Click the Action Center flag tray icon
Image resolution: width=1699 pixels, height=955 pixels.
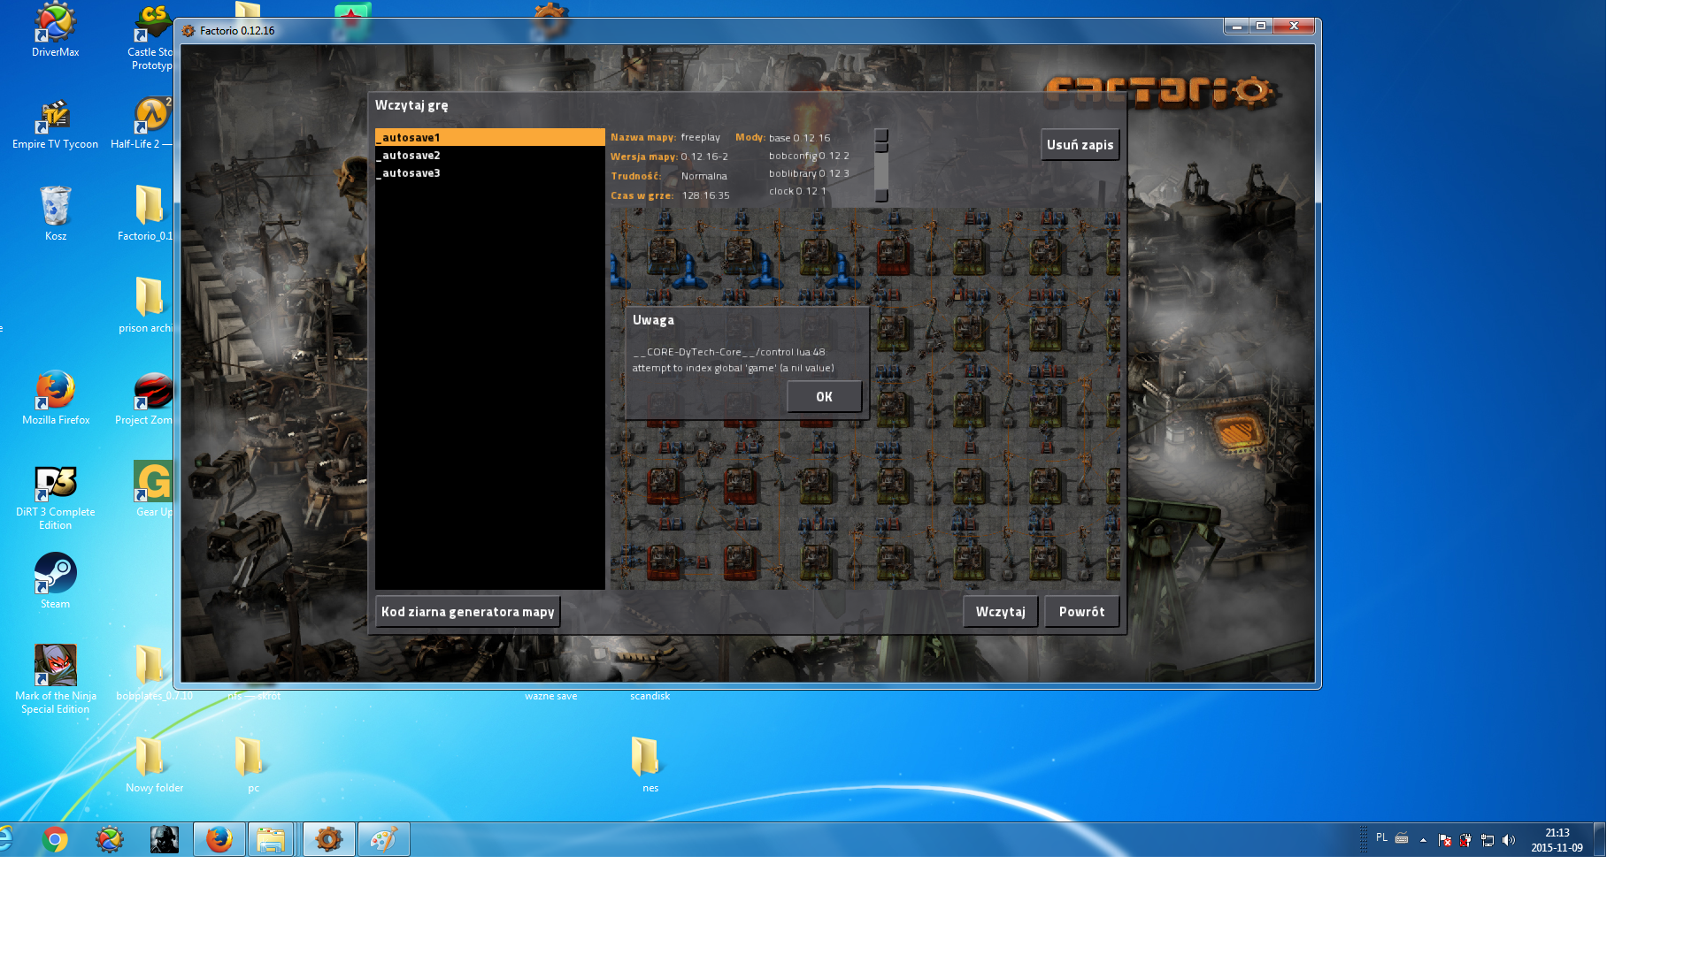point(1445,840)
